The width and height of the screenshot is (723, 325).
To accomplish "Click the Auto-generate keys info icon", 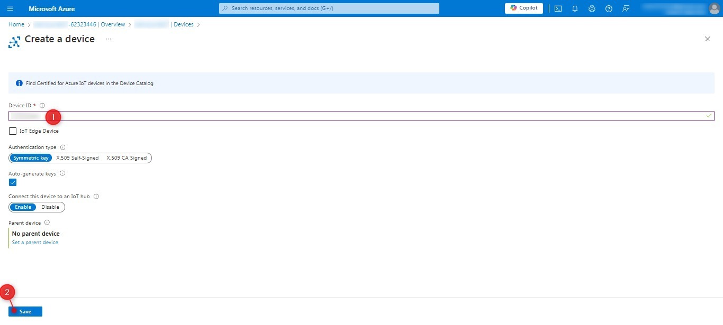I will pyautogui.click(x=62, y=173).
